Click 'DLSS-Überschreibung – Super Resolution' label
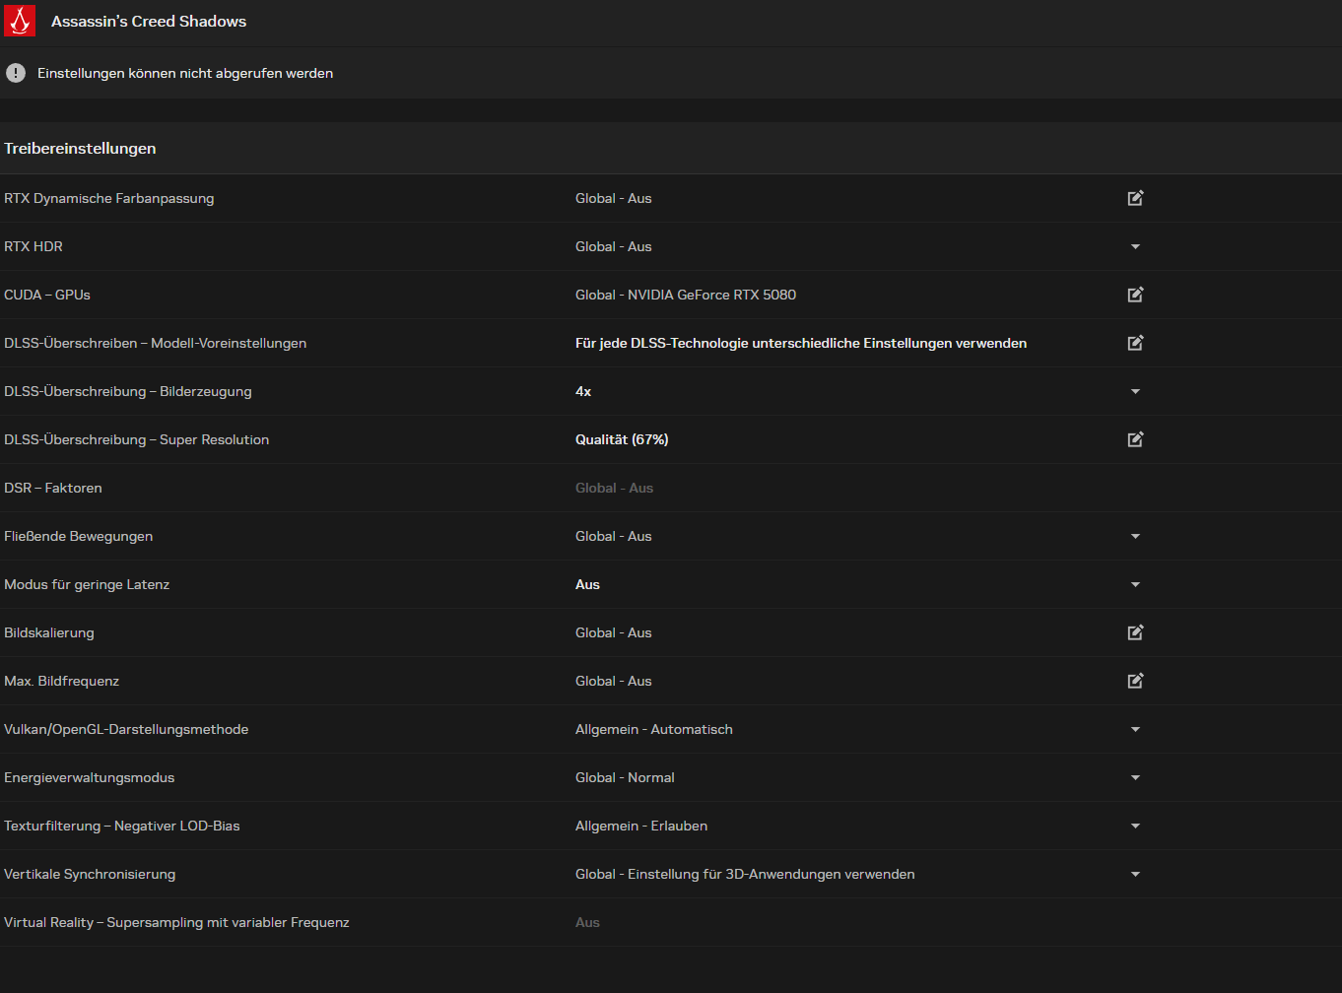This screenshot has height=993, width=1342. 136,439
